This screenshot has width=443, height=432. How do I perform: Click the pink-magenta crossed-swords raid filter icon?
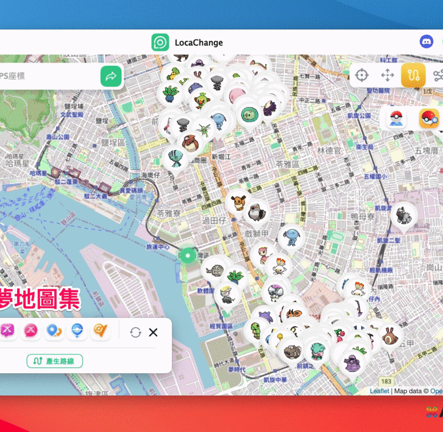pyautogui.click(x=8, y=331)
